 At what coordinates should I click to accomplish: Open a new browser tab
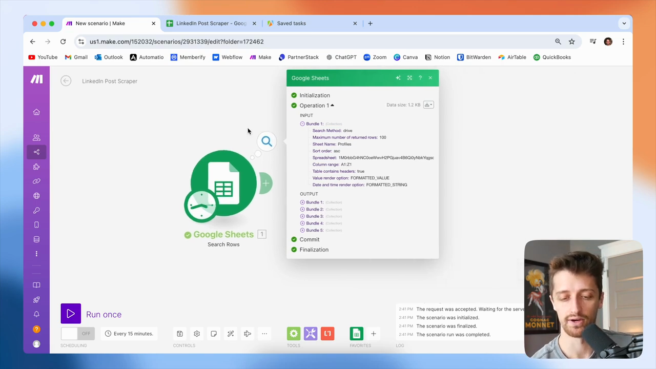[370, 23]
